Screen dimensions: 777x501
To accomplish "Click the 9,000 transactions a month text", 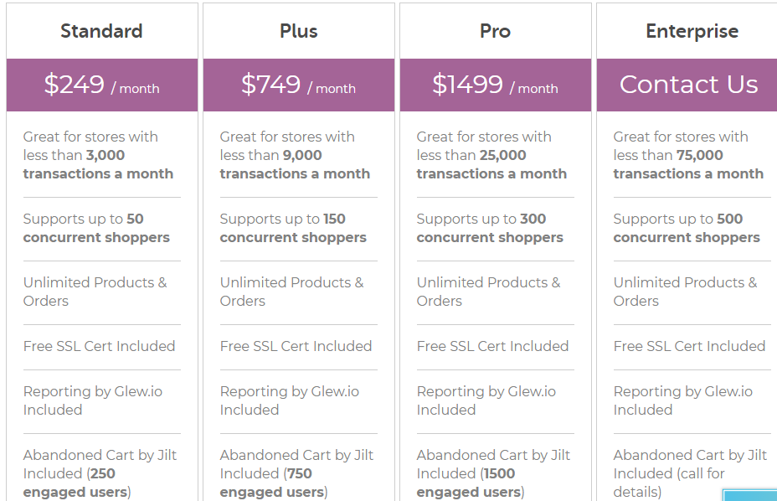I will tap(295, 164).
